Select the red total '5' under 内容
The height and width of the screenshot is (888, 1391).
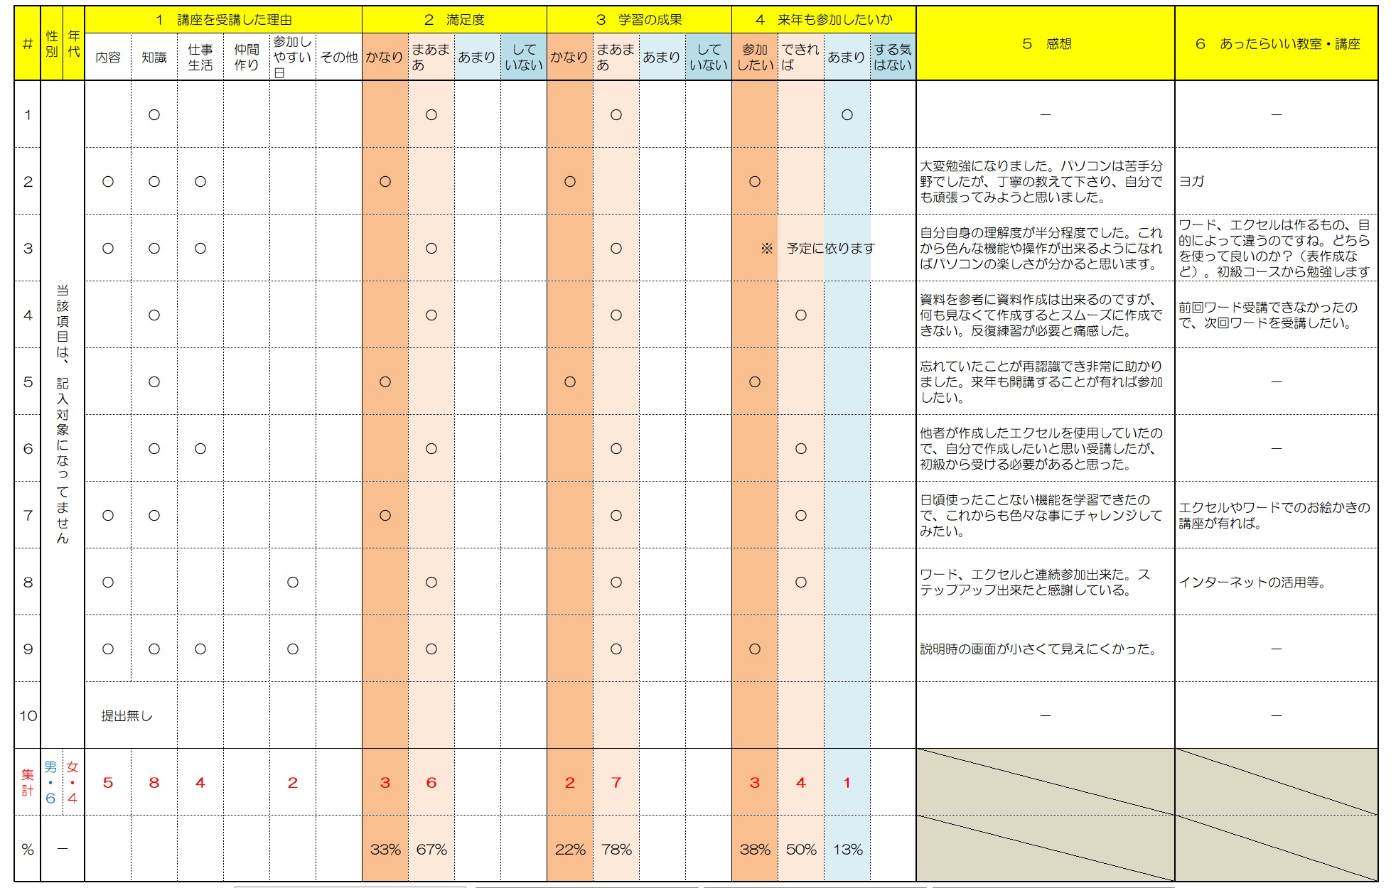[x=108, y=782]
